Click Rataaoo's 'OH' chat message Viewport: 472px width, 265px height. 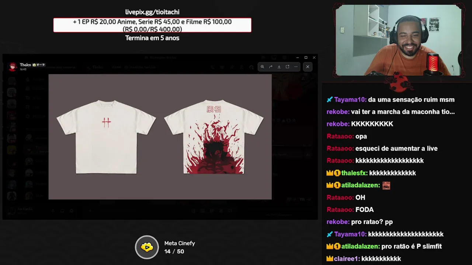[x=346, y=197]
